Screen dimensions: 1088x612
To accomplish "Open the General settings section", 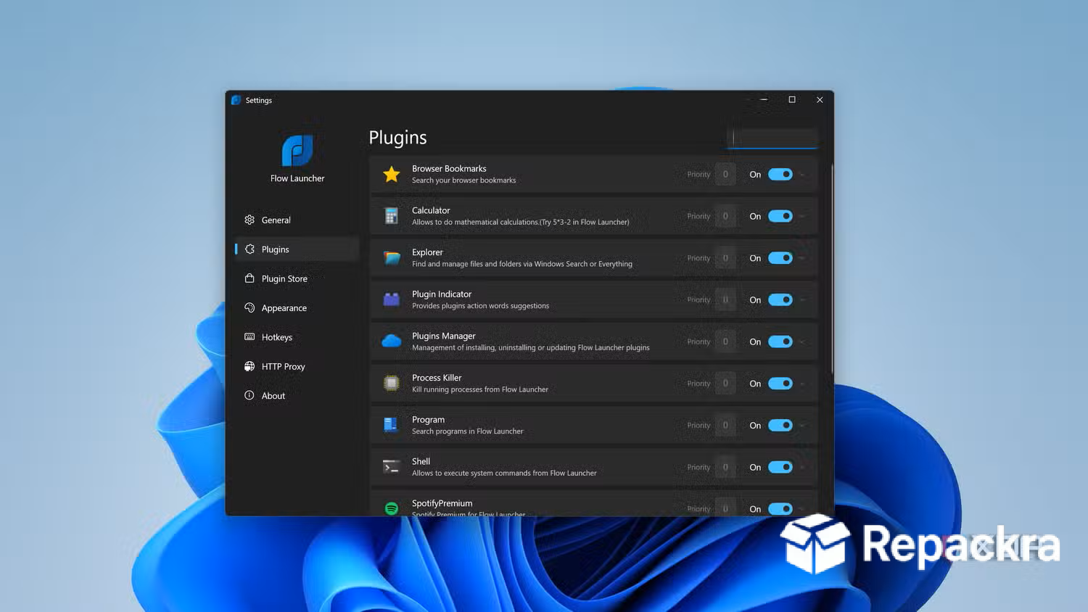I will click(x=297, y=220).
